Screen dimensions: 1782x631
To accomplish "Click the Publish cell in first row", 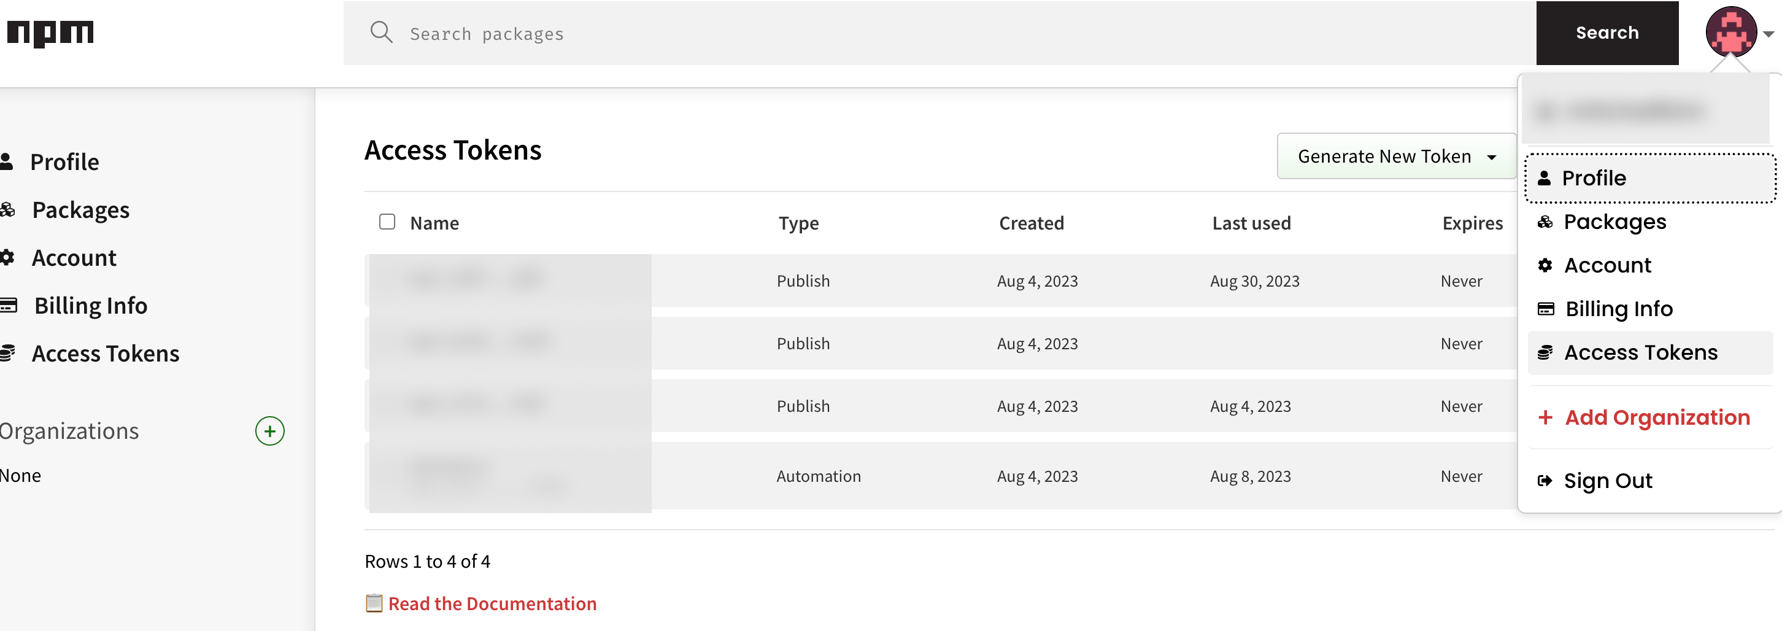I will click(x=803, y=281).
